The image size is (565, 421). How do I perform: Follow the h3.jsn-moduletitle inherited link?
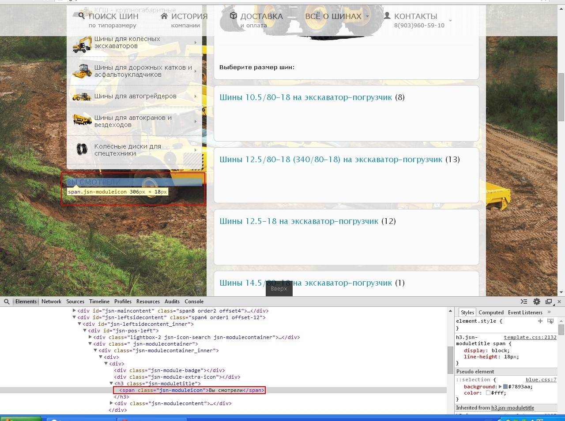coord(512,408)
